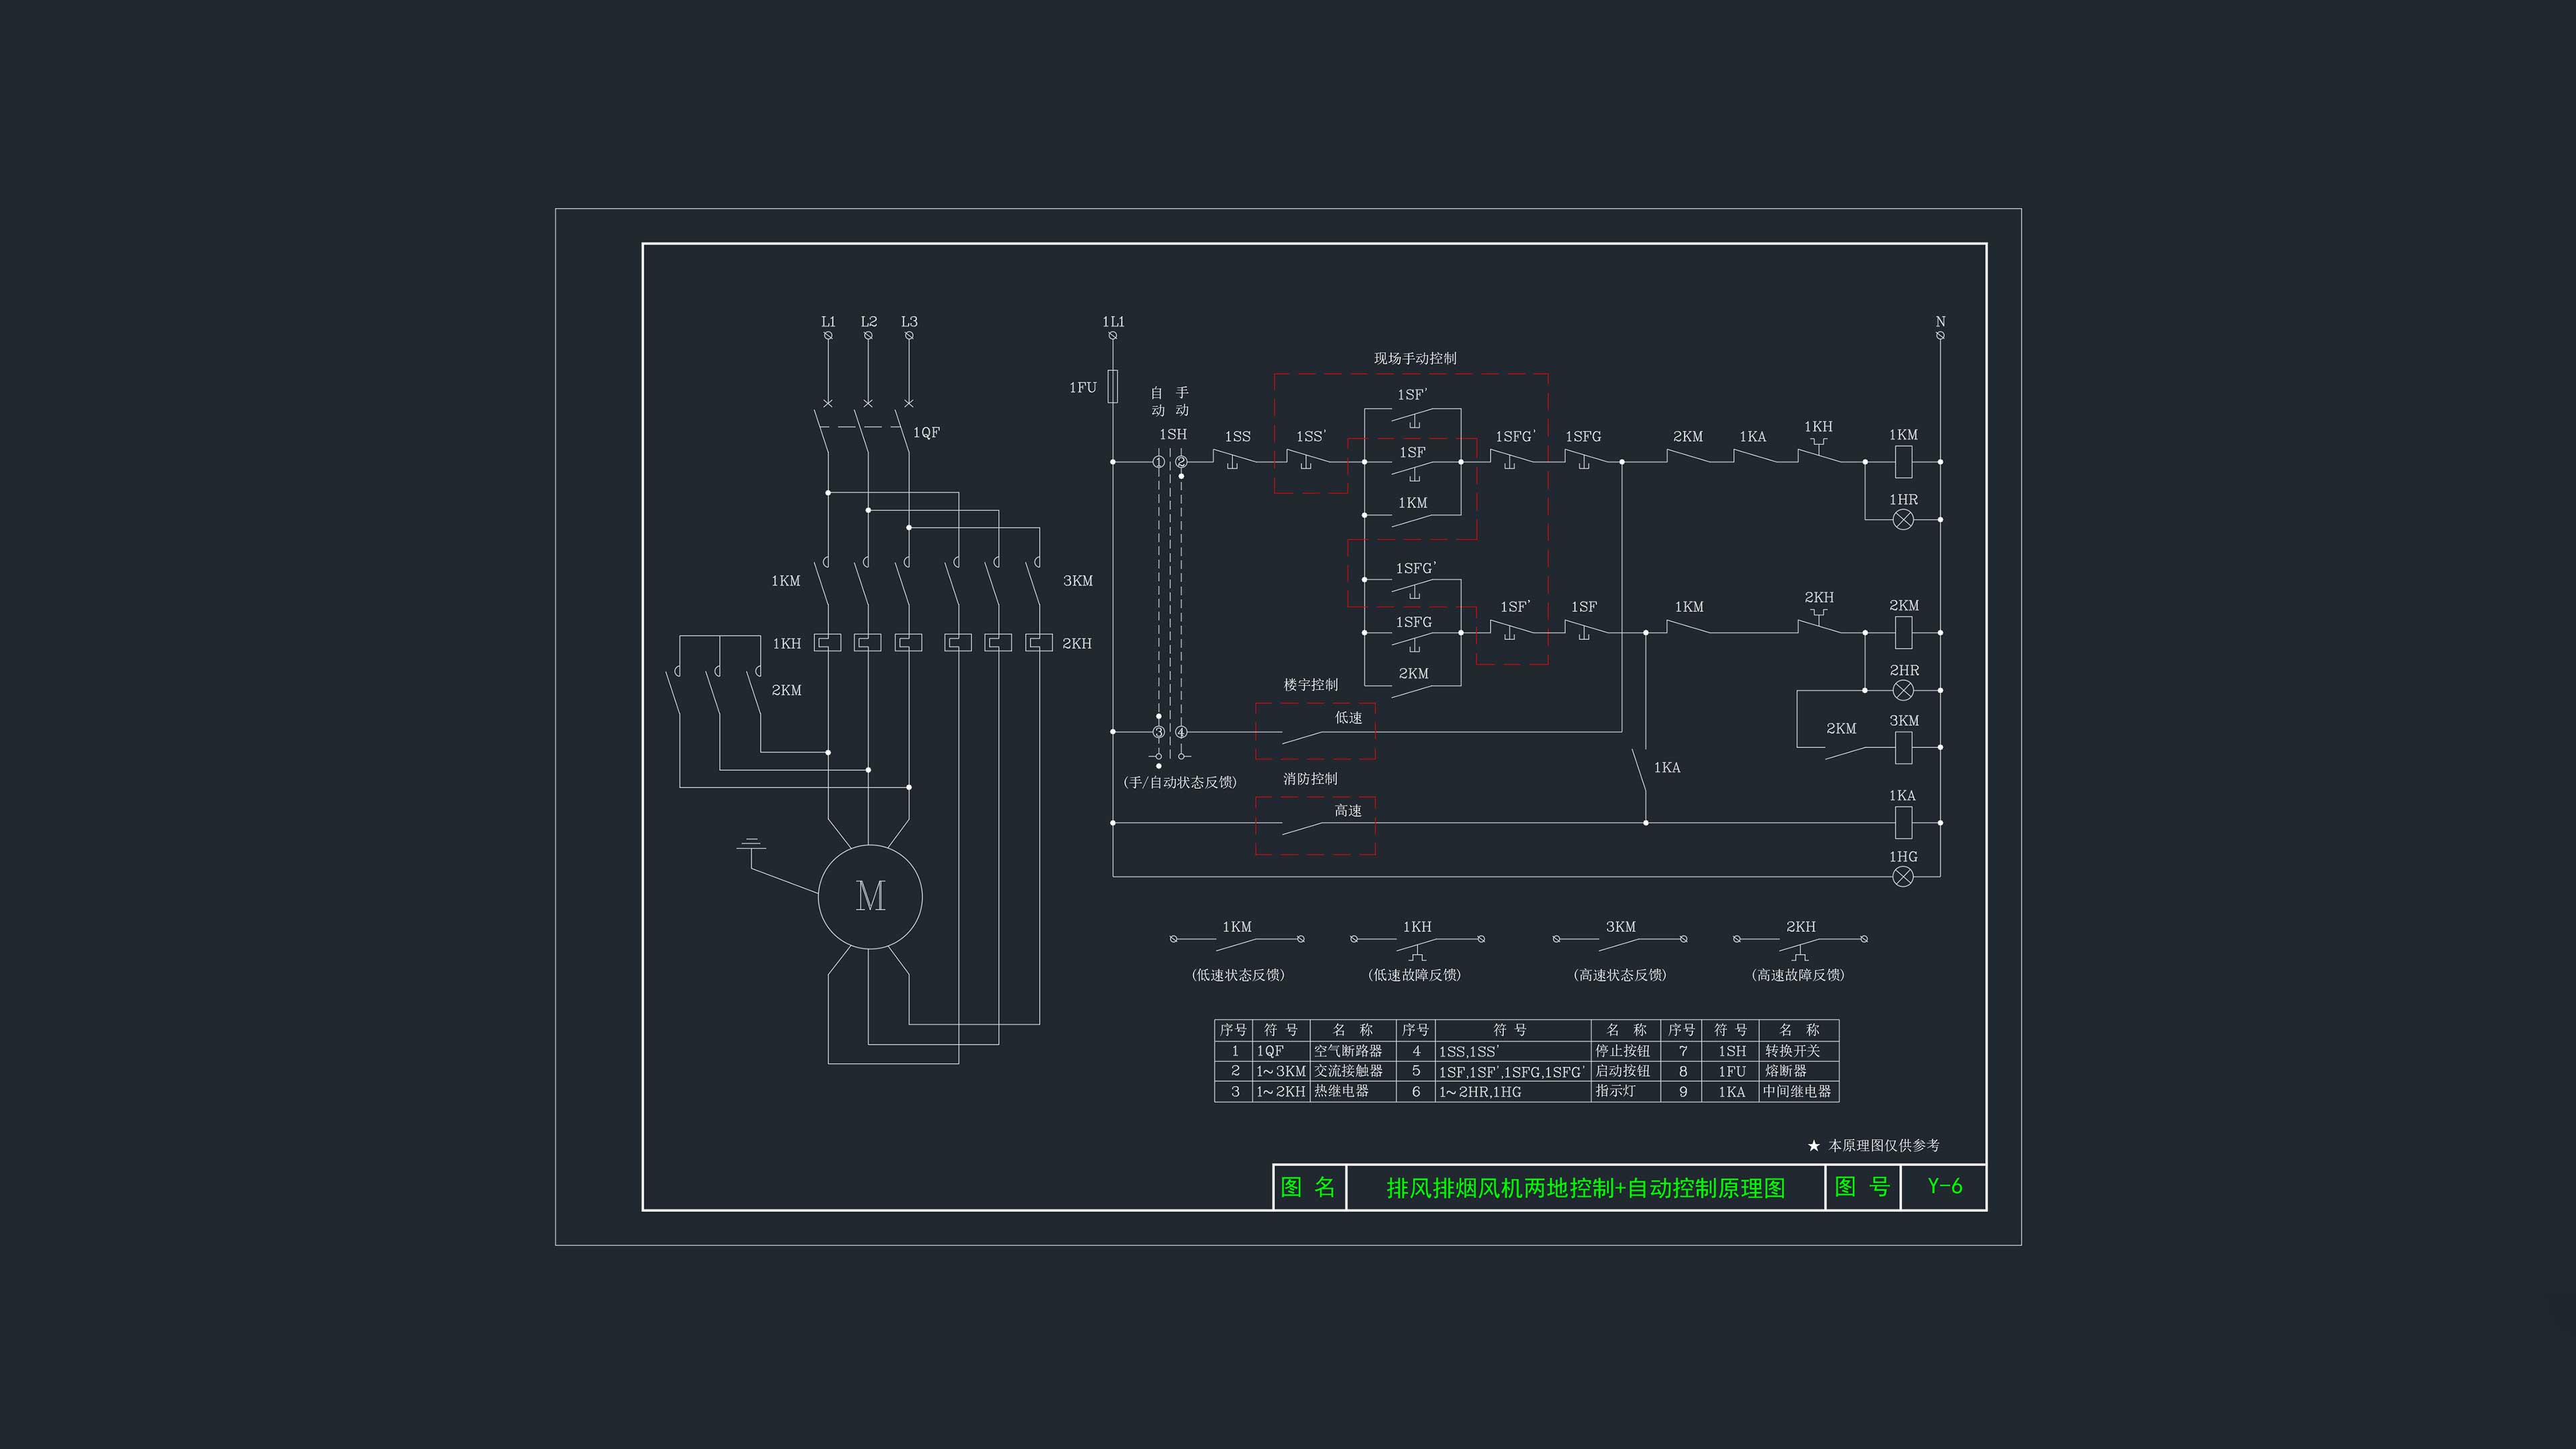Select the note 本原理图仅供参考
Image resolution: width=2576 pixels, height=1449 pixels.
click(1884, 1146)
